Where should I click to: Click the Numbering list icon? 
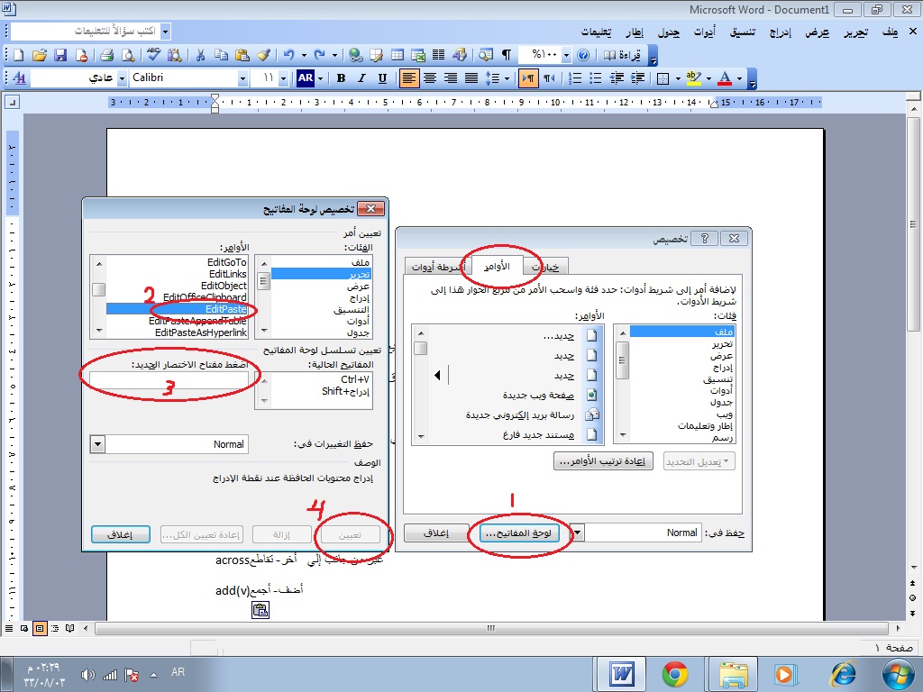575,77
